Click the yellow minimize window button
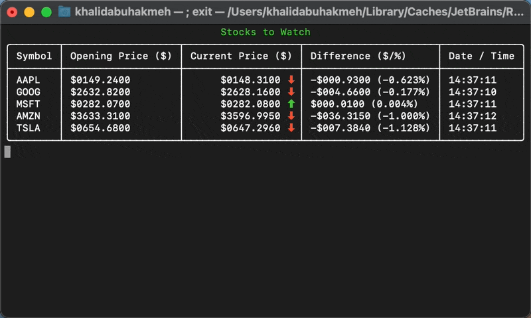This screenshot has height=318, width=531. (29, 12)
